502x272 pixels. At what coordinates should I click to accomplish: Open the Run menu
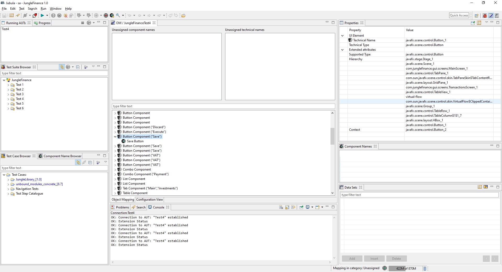[43, 9]
